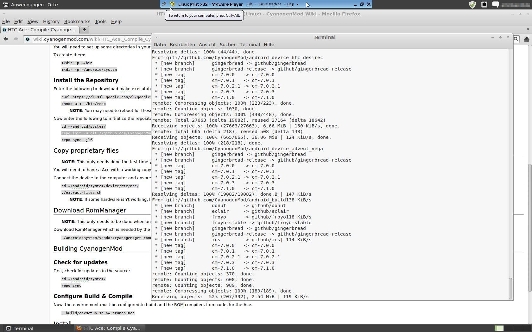Click 'remote: Counting objects: 989, done.' line

point(203,285)
